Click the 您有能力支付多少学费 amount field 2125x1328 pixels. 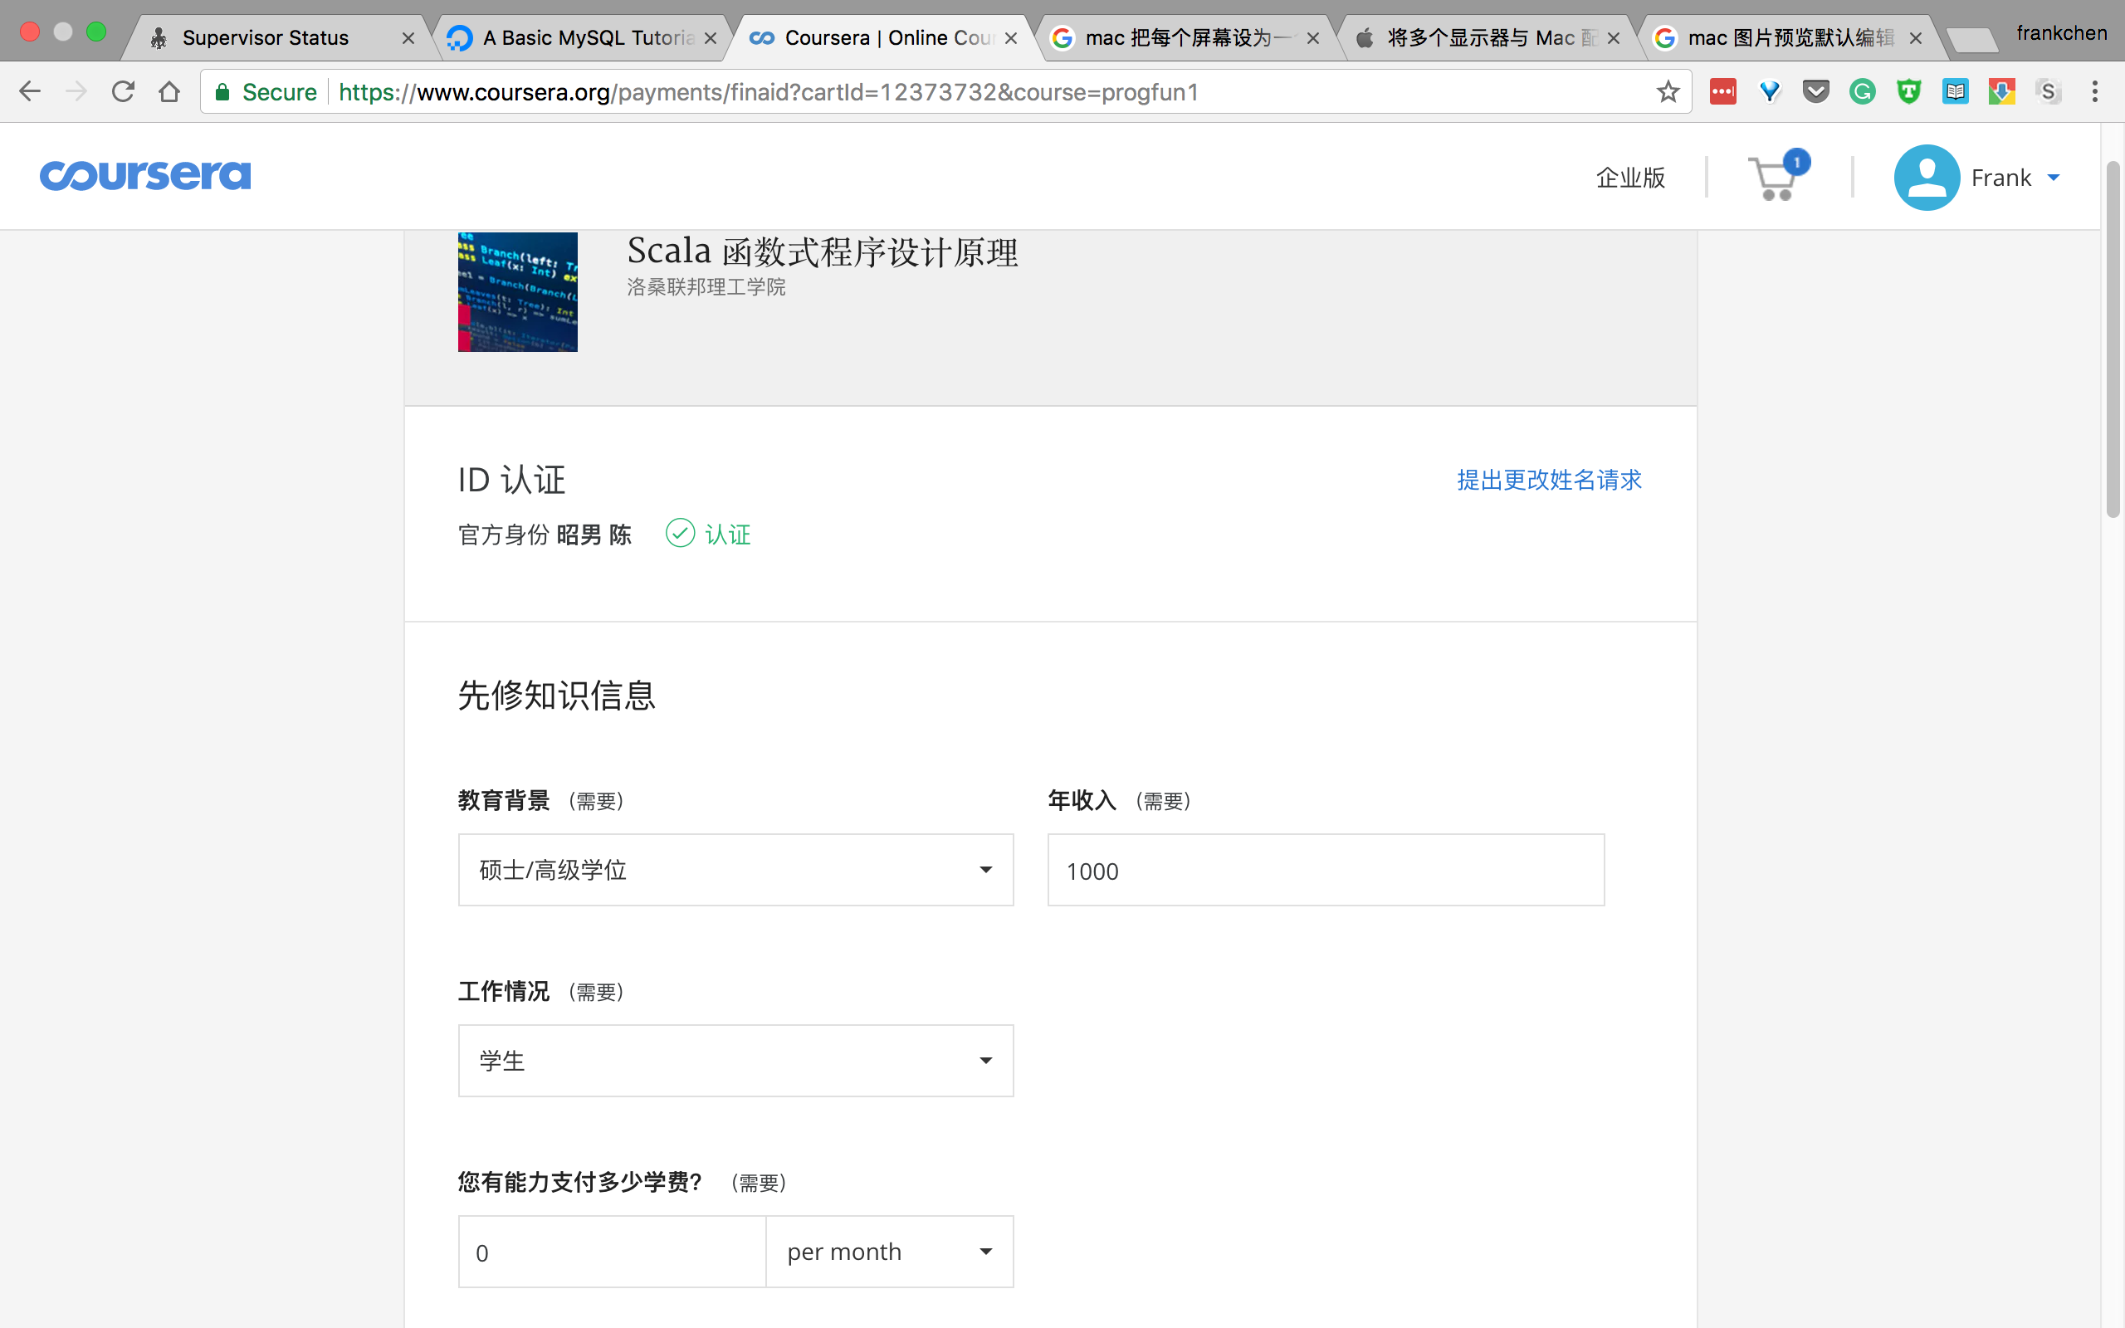point(610,1252)
